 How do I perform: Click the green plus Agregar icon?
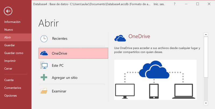coord(44,77)
